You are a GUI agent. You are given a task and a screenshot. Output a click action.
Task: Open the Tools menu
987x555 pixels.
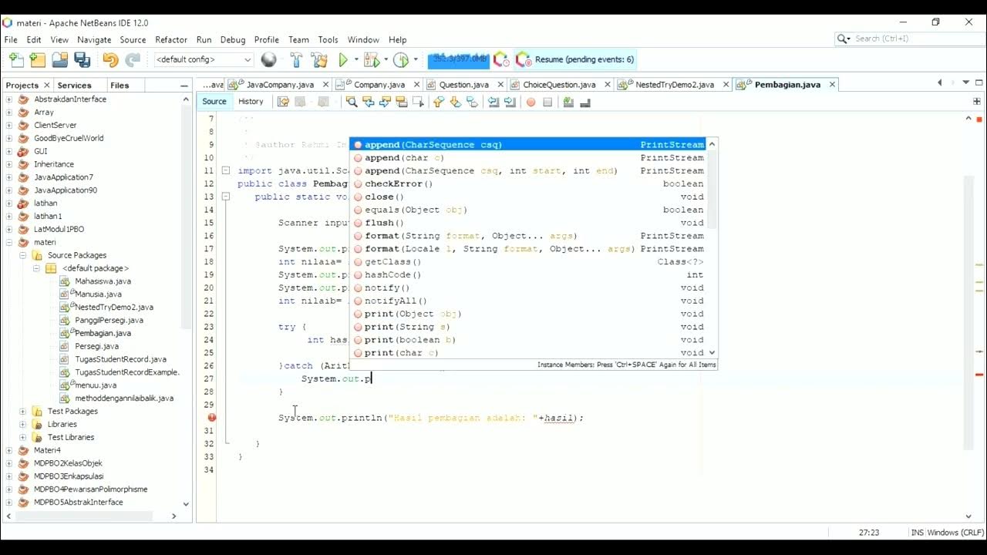point(328,39)
